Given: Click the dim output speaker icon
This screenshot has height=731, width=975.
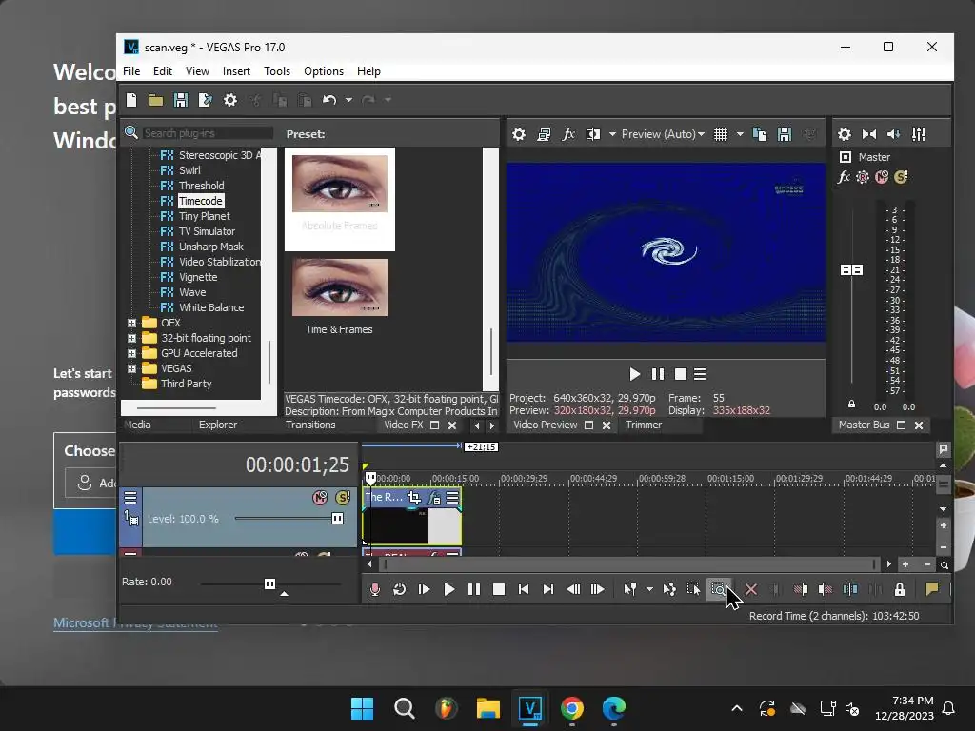Looking at the screenshot, I should pos(894,134).
